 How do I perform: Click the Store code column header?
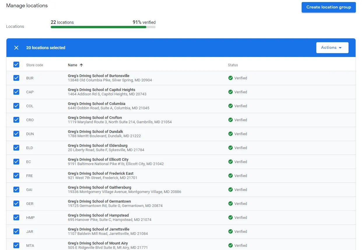[35, 65]
